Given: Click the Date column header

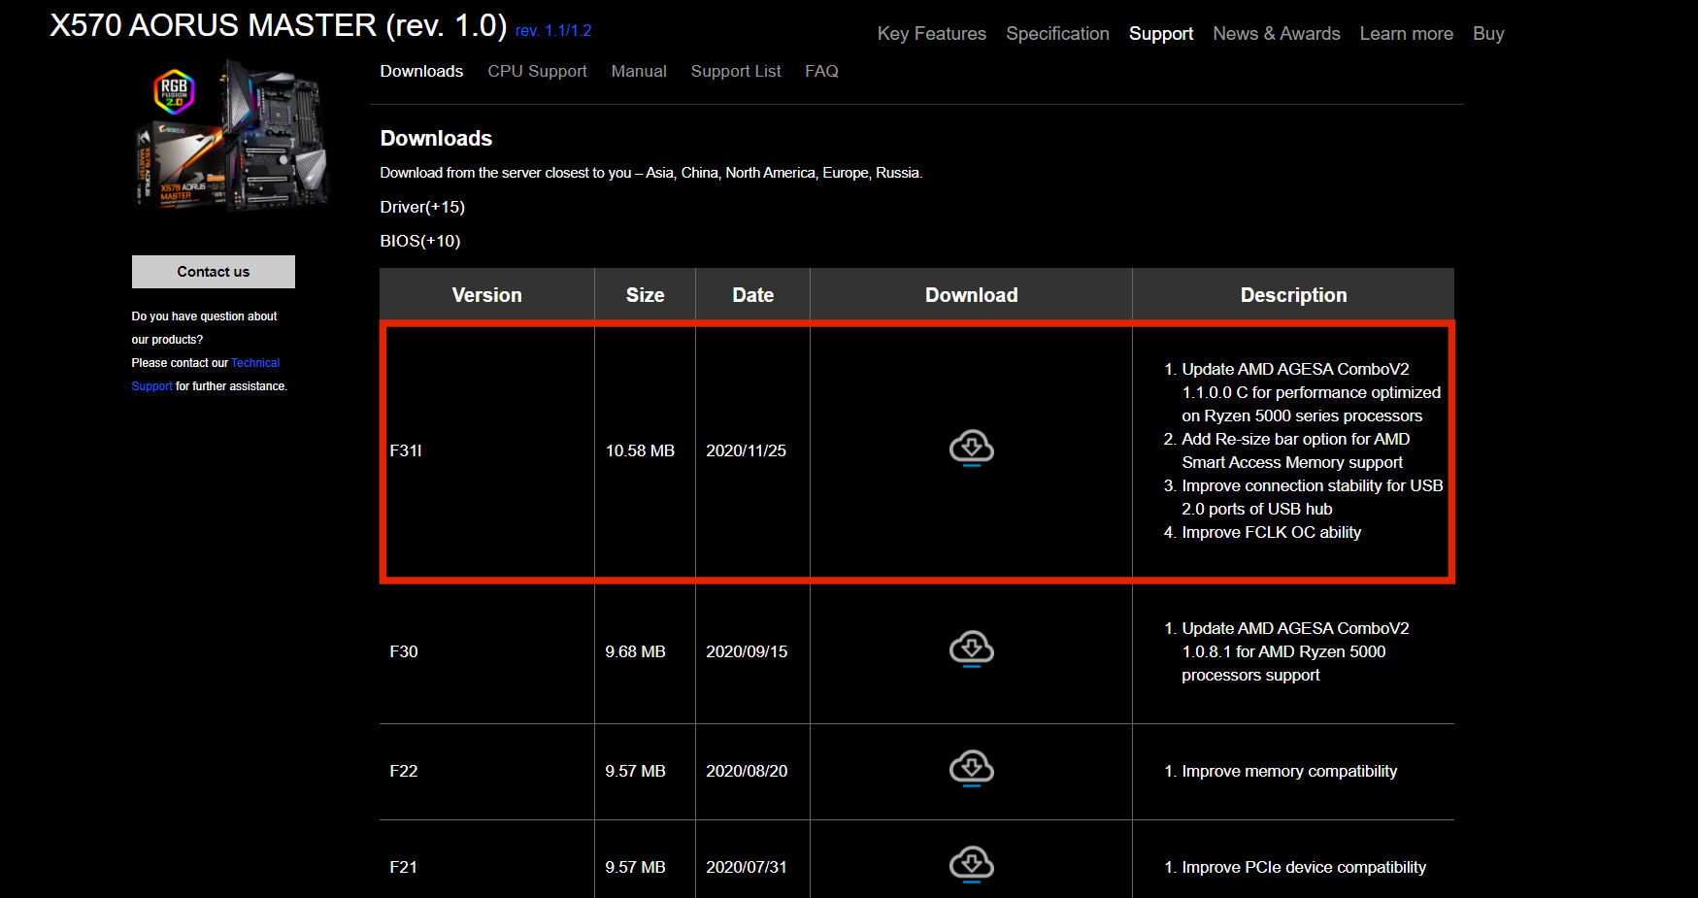Looking at the screenshot, I should pyautogui.click(x=752, y=295).
